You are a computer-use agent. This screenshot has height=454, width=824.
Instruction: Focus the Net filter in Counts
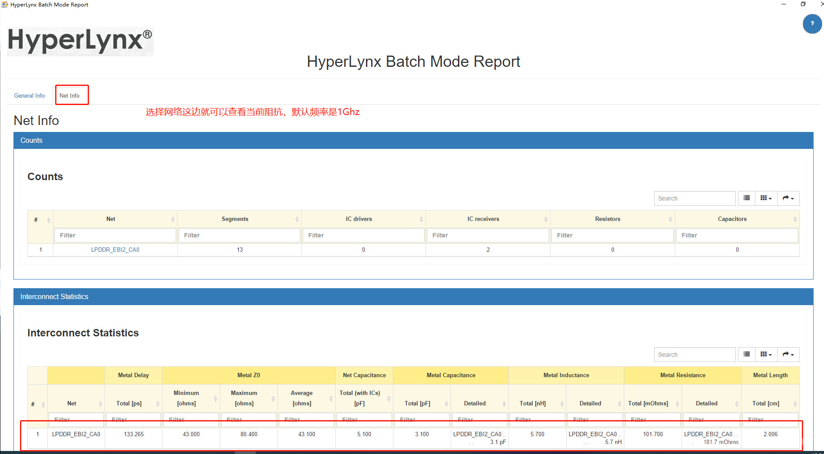tap(115, 235)
